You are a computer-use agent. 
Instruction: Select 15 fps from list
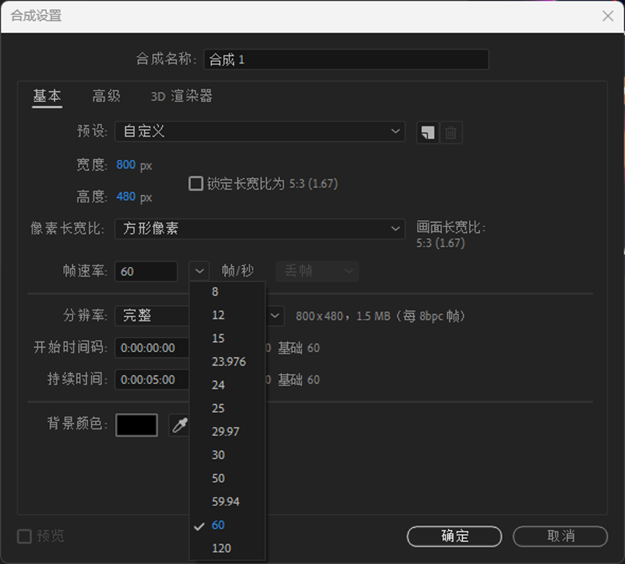point(227,338)
